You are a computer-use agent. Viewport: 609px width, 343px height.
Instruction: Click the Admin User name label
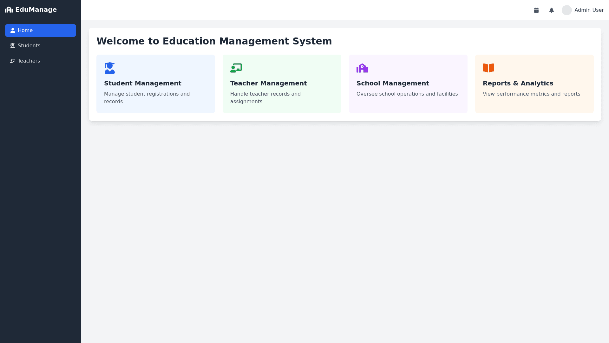tap(589, 10)
